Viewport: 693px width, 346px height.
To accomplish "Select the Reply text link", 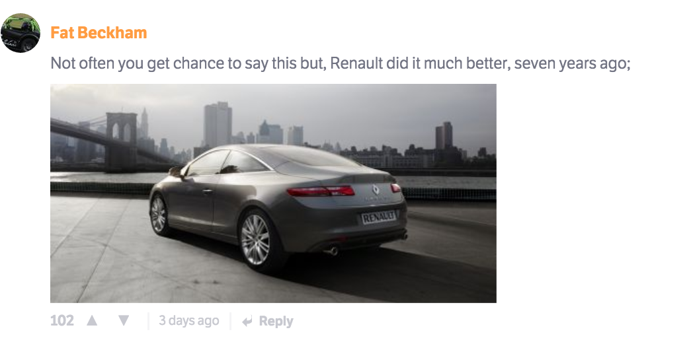I will point(276,322).
